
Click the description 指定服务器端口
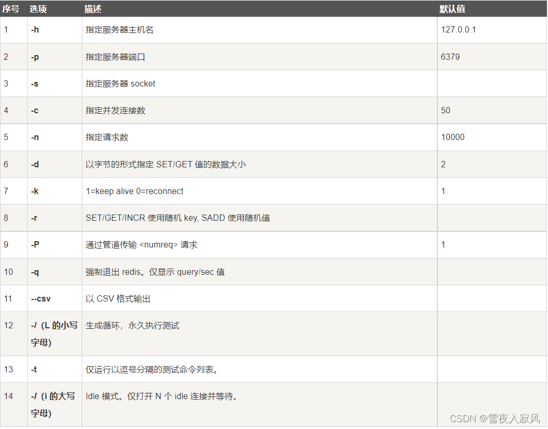coord(115,57)
